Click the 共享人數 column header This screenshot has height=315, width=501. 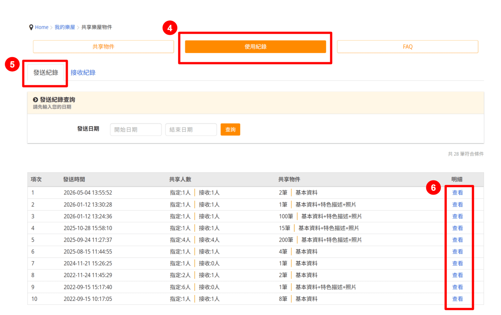tap(180, 179)
